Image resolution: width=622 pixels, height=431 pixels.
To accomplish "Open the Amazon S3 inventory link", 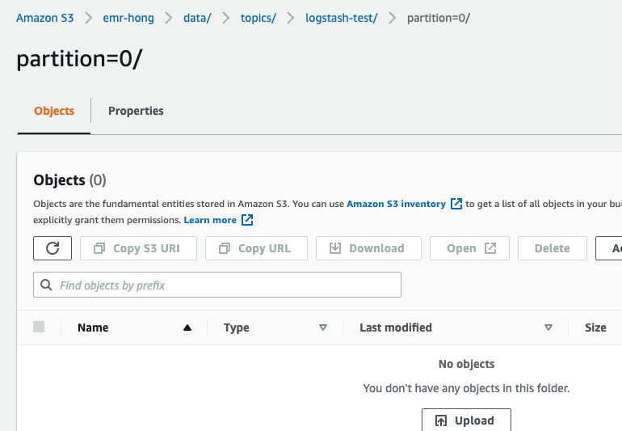I will (396, 204).
